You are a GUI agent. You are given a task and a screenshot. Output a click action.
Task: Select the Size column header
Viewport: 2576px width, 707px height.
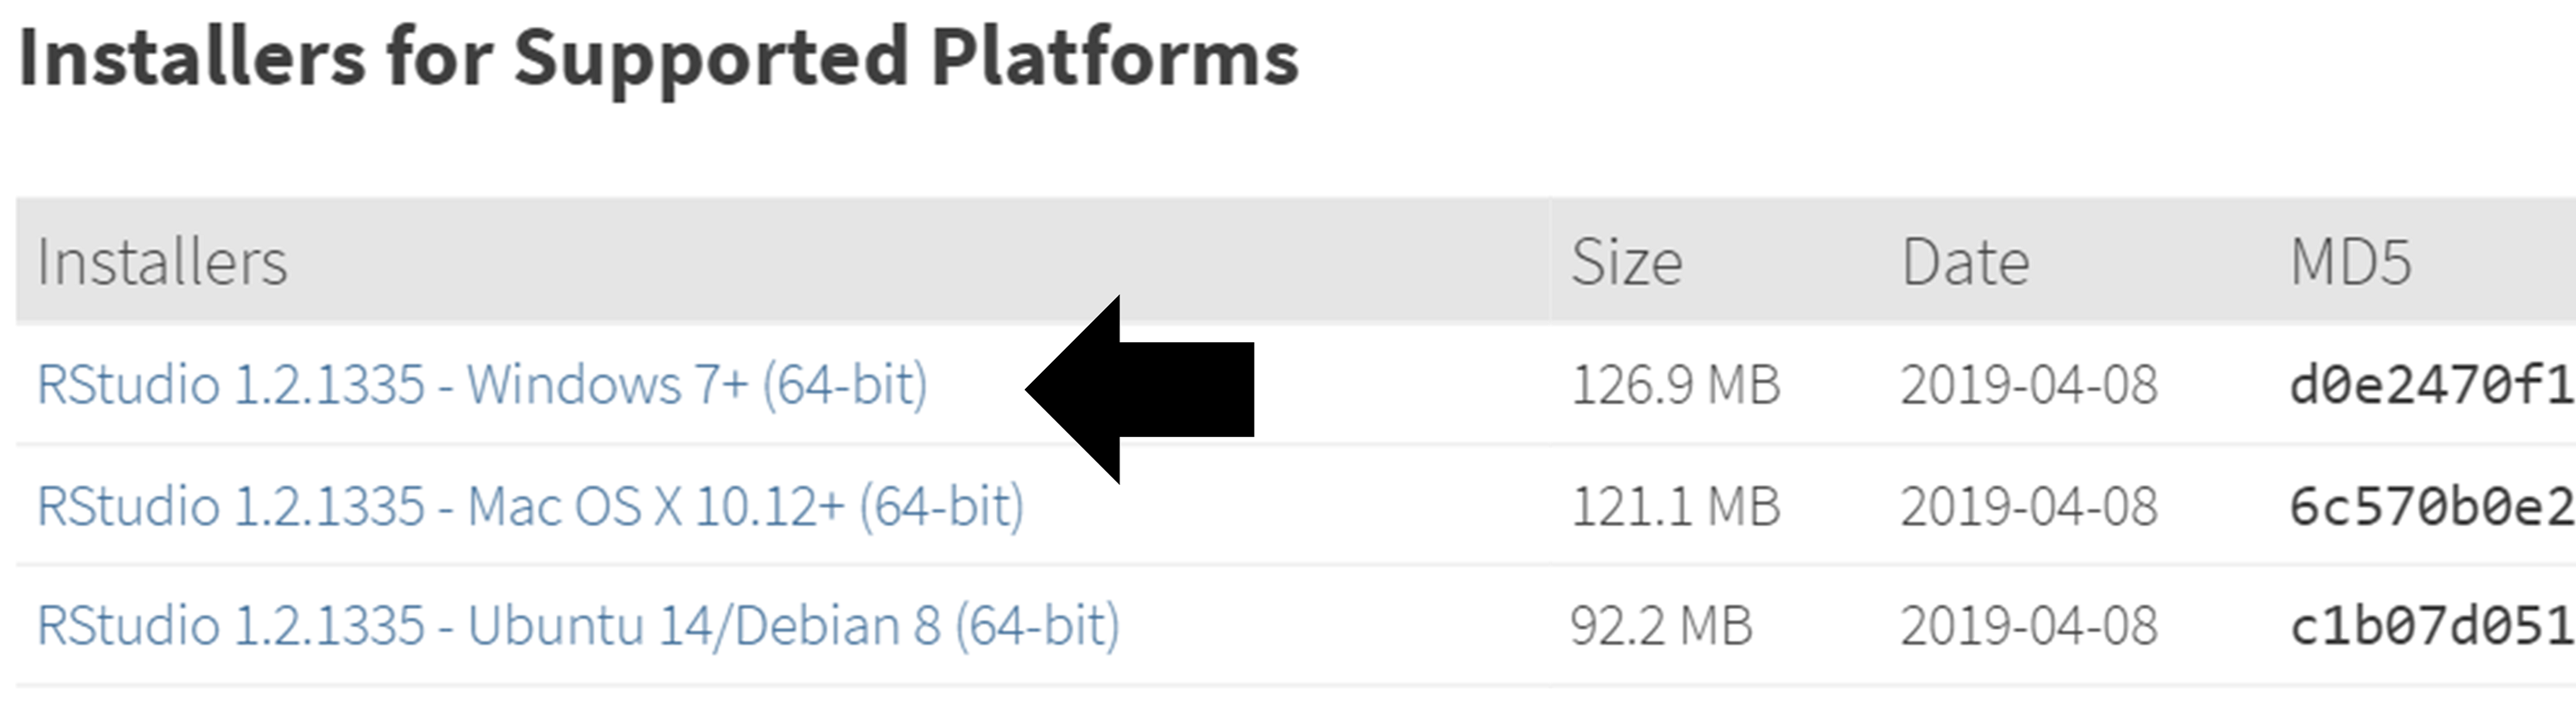click(1626, 263)
